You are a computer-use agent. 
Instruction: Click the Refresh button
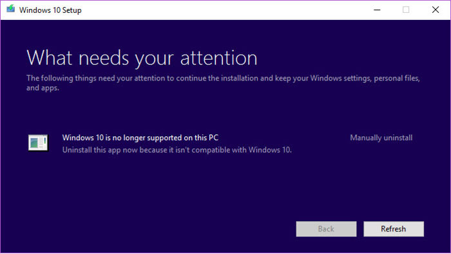point(394,229)
